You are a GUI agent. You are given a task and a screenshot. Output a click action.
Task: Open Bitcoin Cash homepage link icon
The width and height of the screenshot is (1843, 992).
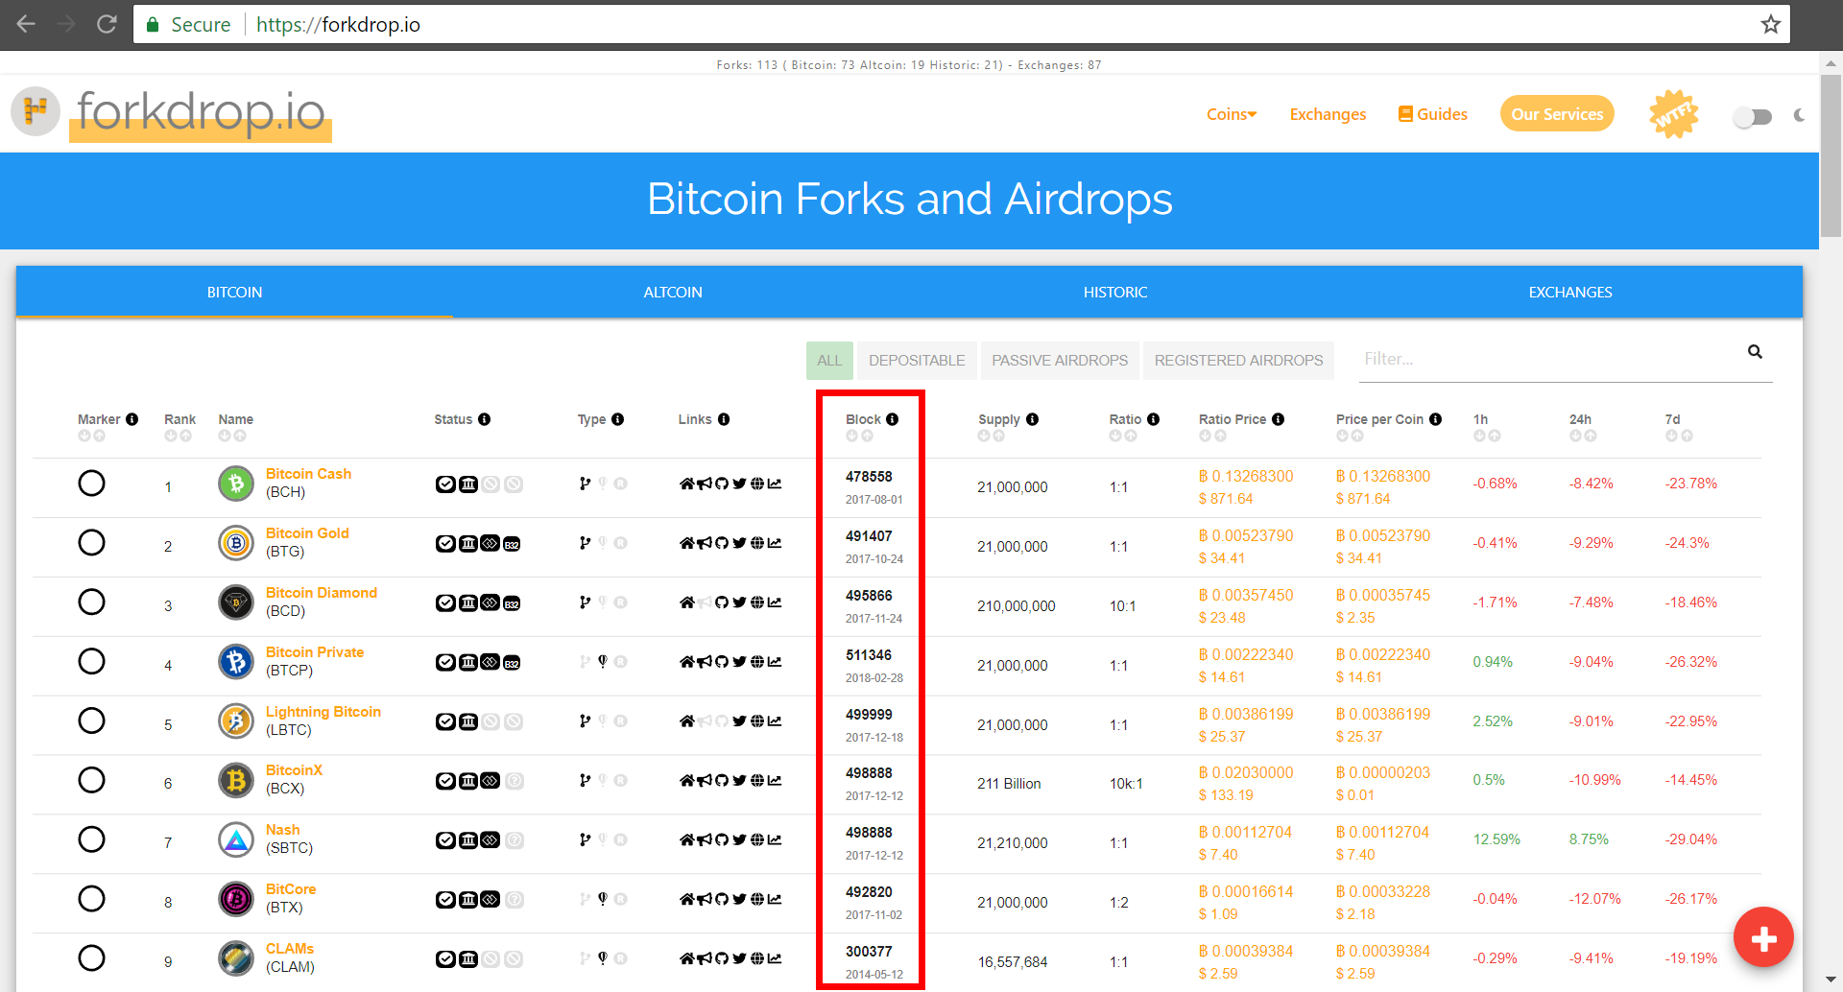point(686,484)
